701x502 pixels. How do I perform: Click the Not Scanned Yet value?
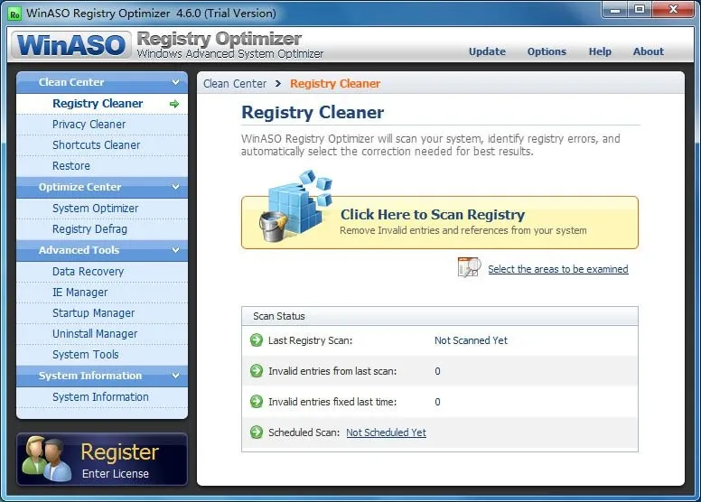471,340
